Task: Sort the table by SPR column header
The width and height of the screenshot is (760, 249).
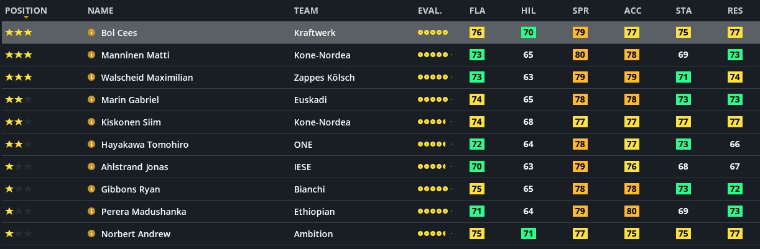Action: [580, 11]
